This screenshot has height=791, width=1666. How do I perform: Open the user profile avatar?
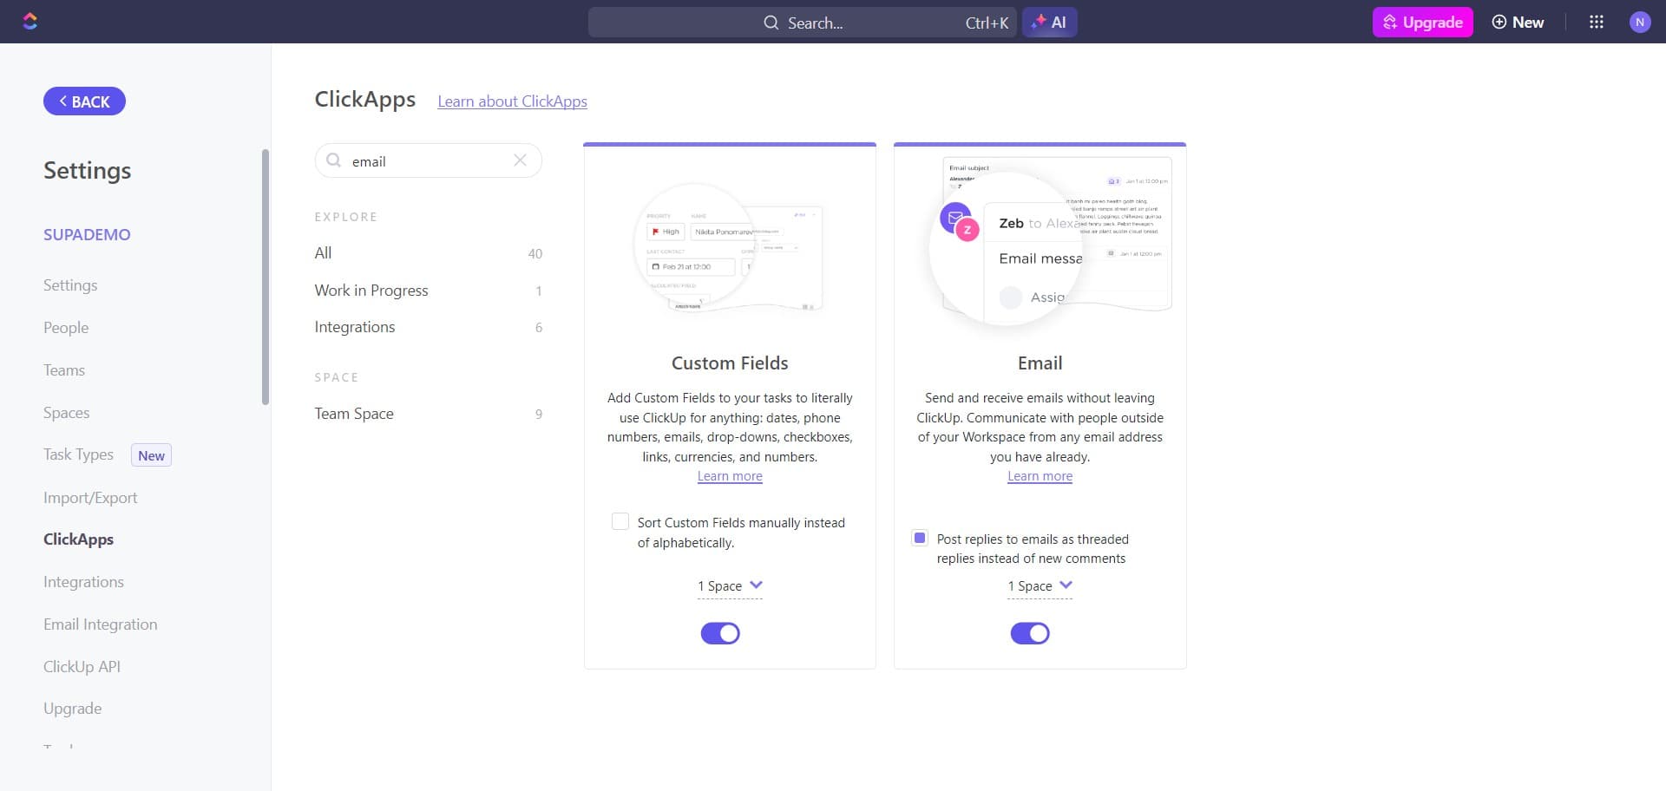[1639, 23]
